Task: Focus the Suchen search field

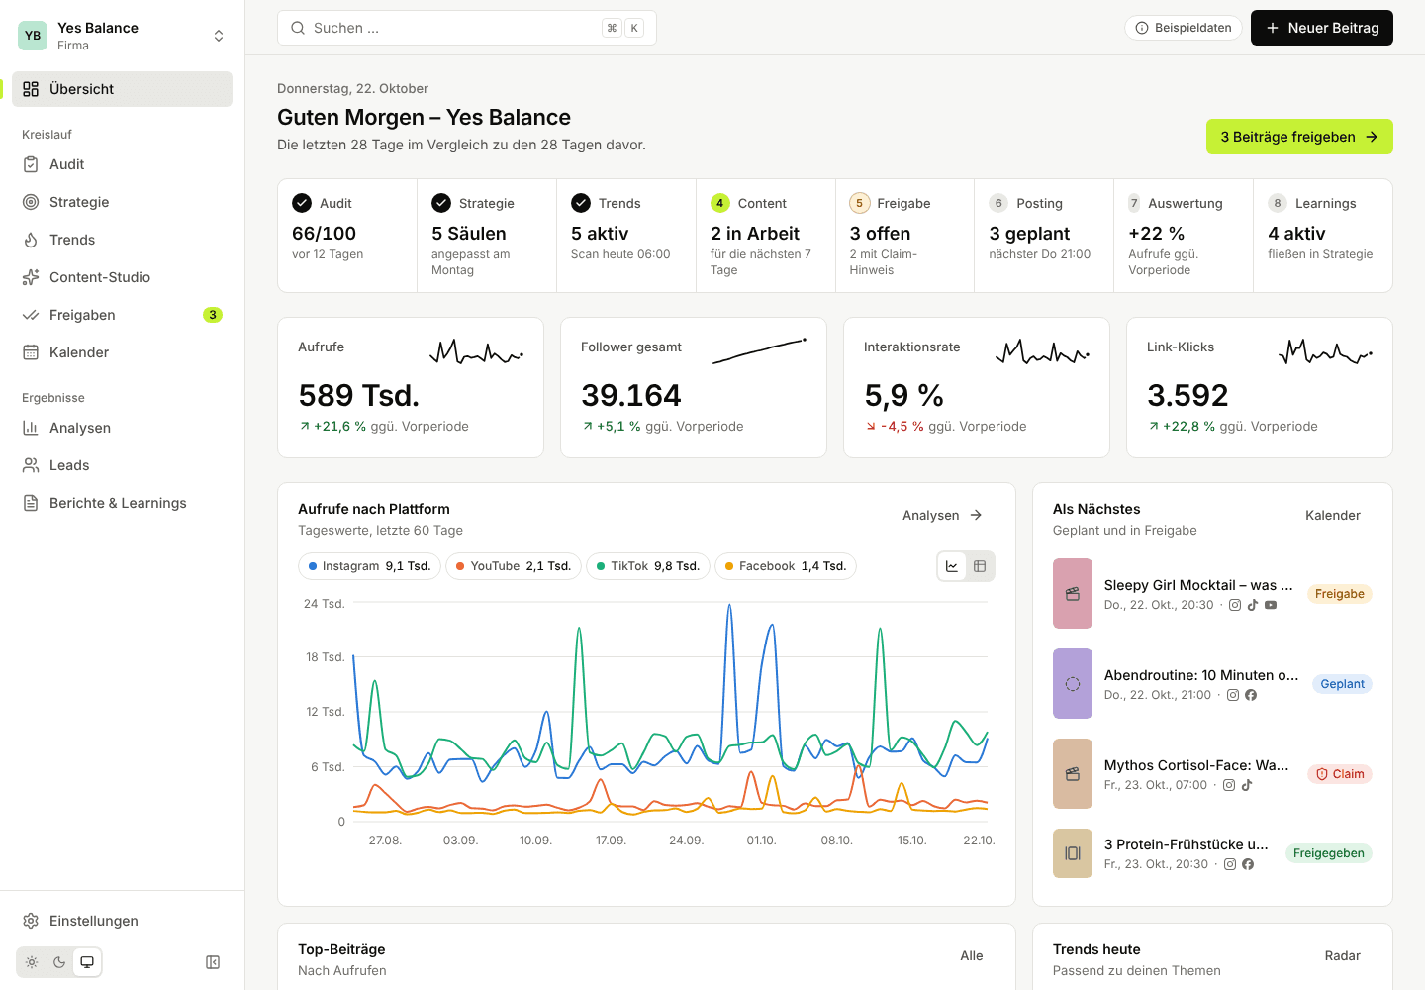Action: coord(467,28)
